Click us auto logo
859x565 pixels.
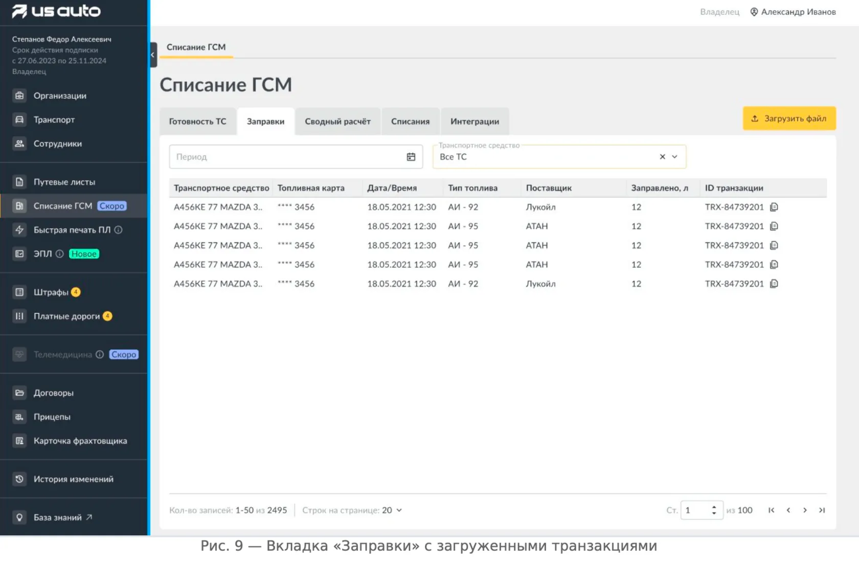[56, 11]
